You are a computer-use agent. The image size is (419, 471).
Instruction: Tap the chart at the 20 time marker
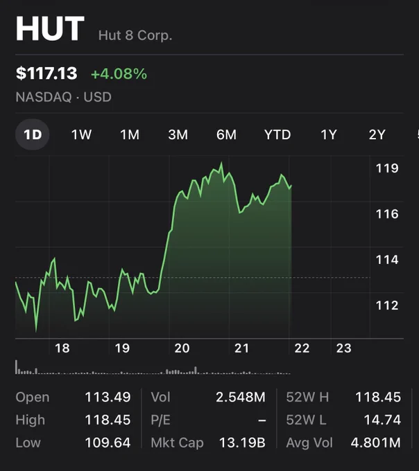tap(182, 348)
